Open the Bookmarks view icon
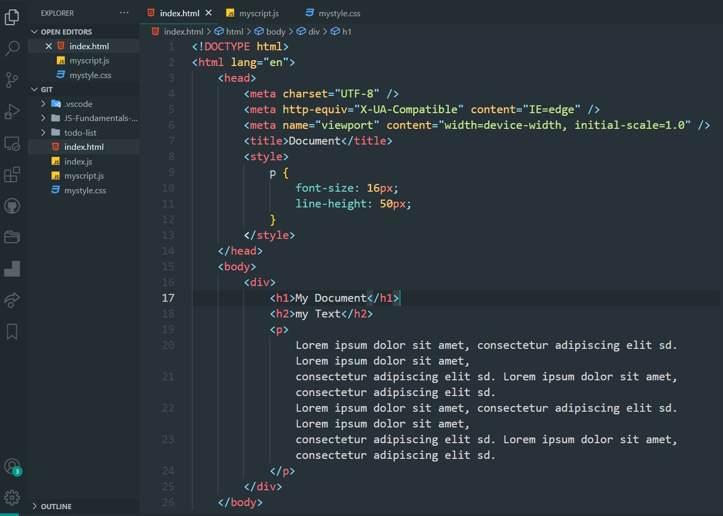The width and height of the screenshot is (723, 516). click(12, 332)
